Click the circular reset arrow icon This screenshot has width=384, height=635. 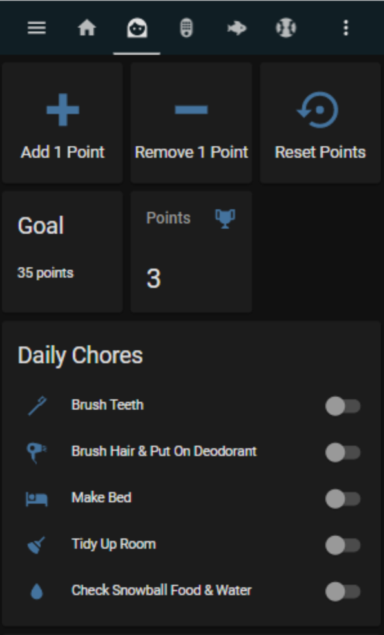[x=320, y=109]
